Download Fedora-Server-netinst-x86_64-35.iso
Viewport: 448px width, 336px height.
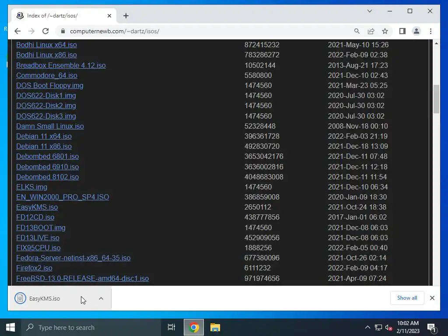point(73,258)
